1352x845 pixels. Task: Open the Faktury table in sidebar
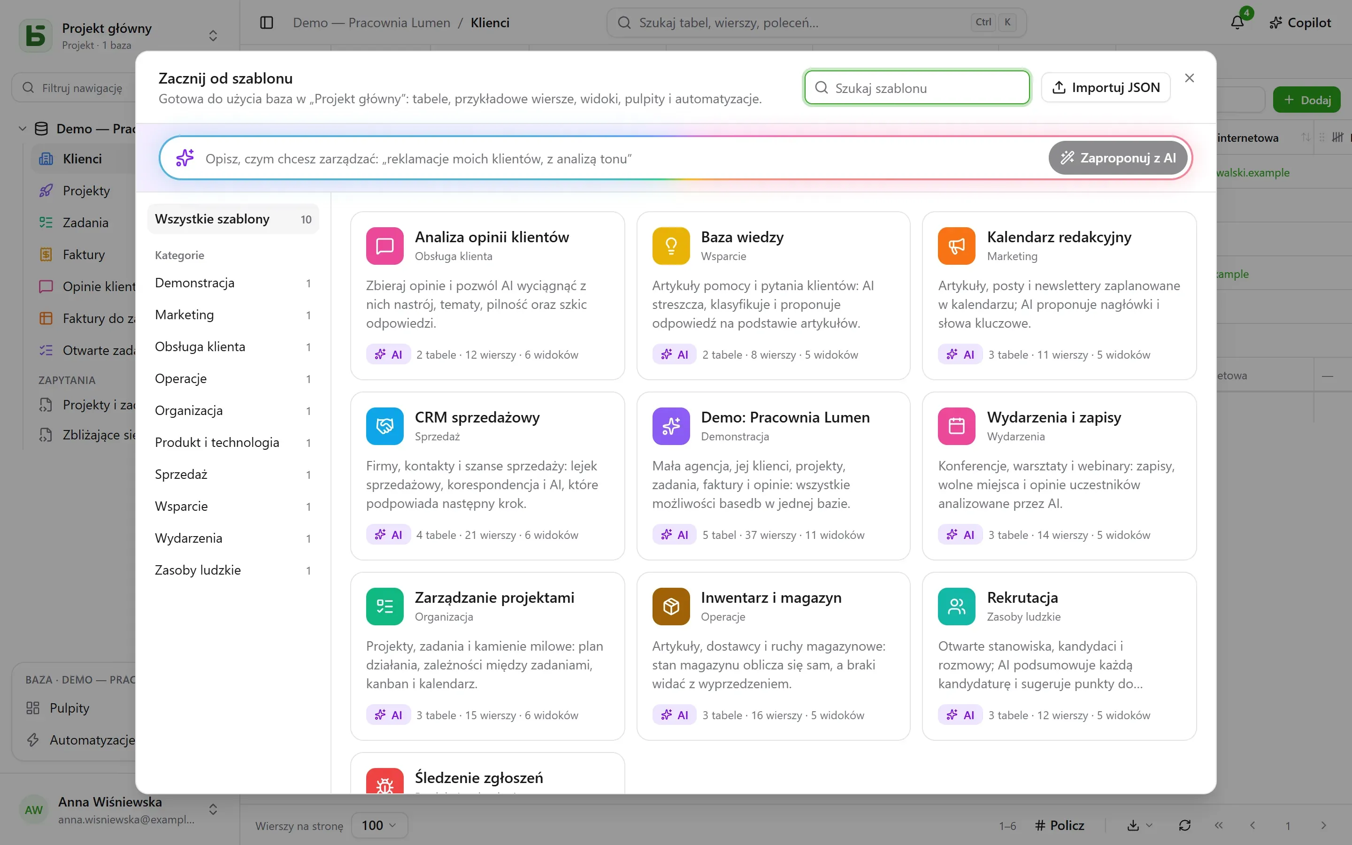click(84, 255)
